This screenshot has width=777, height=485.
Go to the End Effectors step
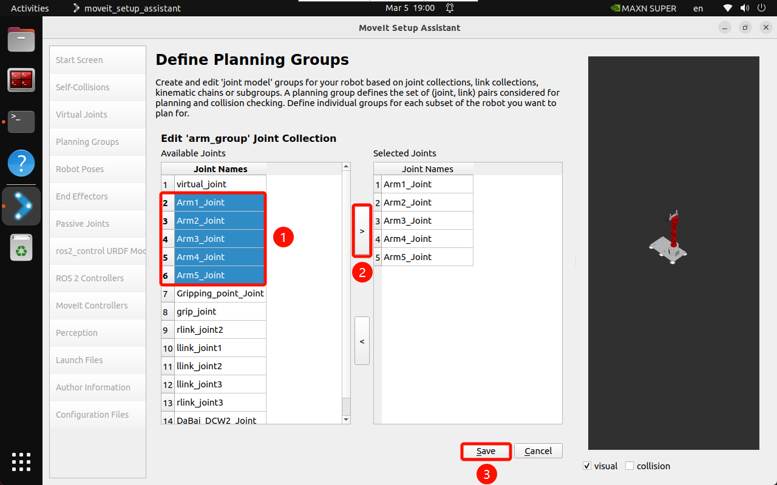[82, 196]
